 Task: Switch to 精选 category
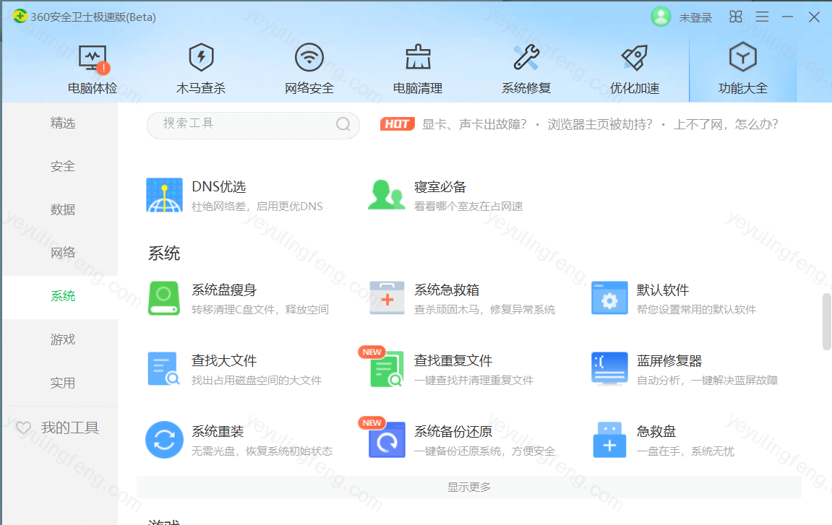tap(63, 123)
